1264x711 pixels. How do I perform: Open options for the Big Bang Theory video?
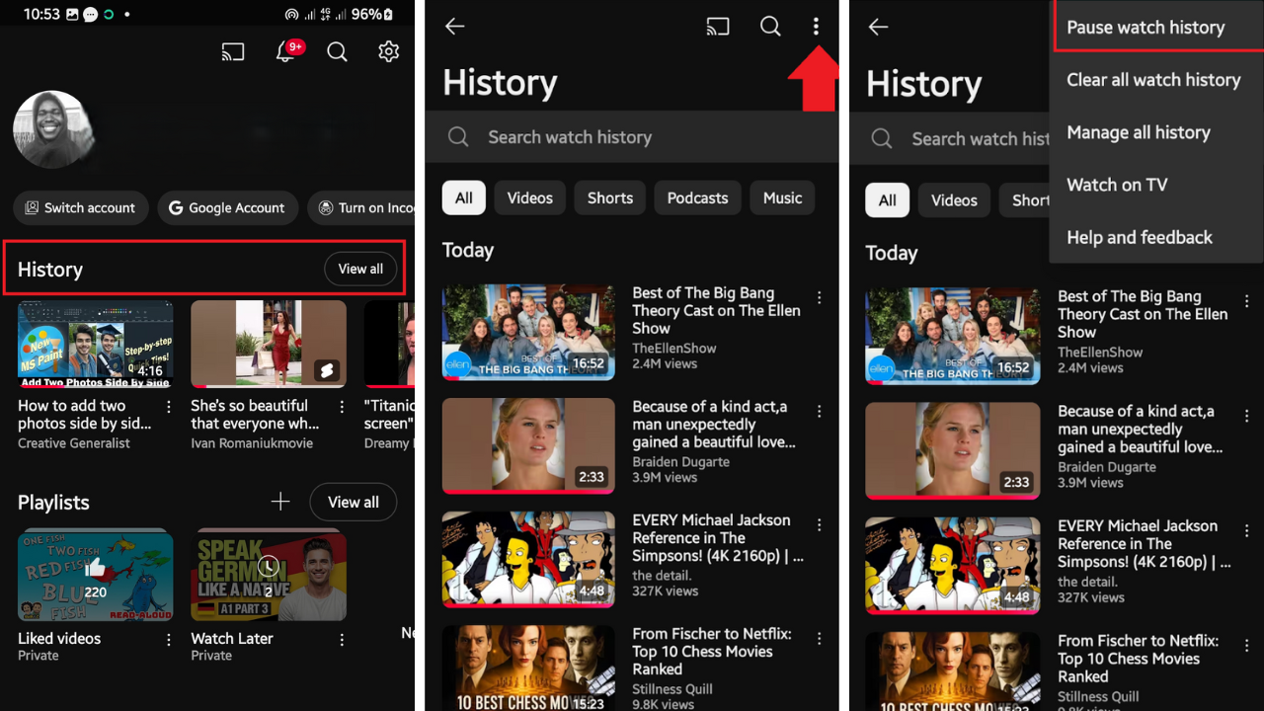(x=819, y=298)
